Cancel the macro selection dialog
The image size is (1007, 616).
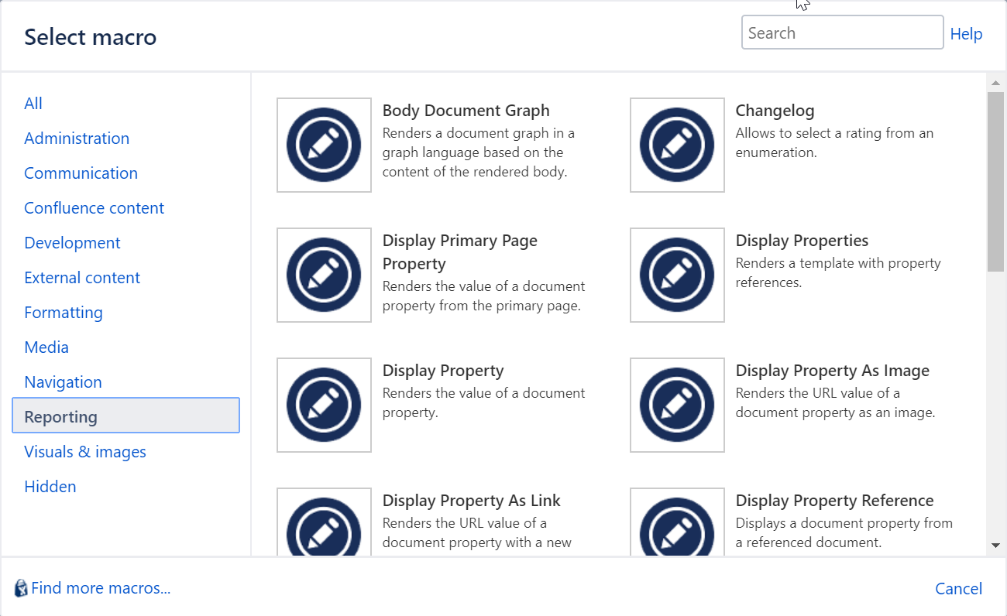coord(958,588)
